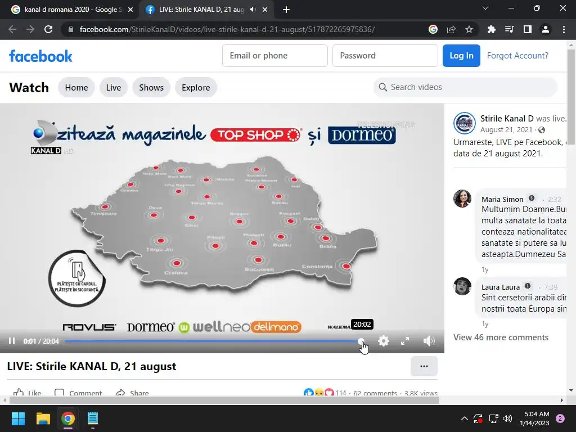Click the Search videos field
Viewport: 576px width, 432px height.
(465, 87)
